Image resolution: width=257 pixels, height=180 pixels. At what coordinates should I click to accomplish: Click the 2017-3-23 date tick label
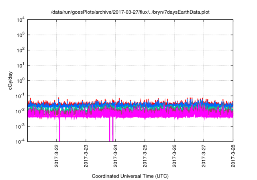point(86,156)
